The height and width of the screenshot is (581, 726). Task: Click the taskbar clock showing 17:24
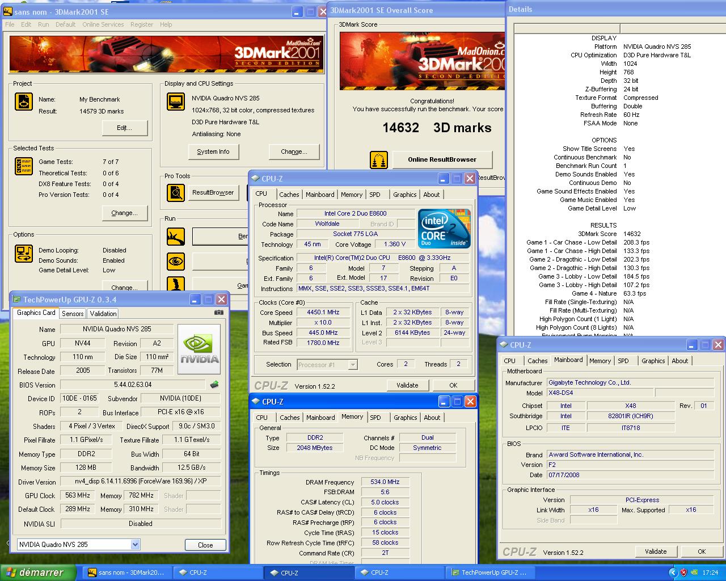(x=710, y=572)
